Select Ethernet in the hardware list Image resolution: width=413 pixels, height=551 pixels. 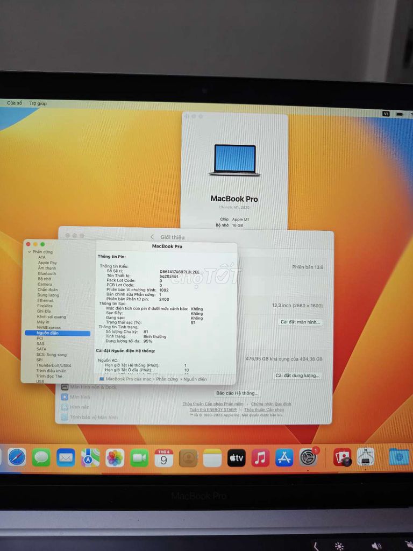click(x=45, y=300)
